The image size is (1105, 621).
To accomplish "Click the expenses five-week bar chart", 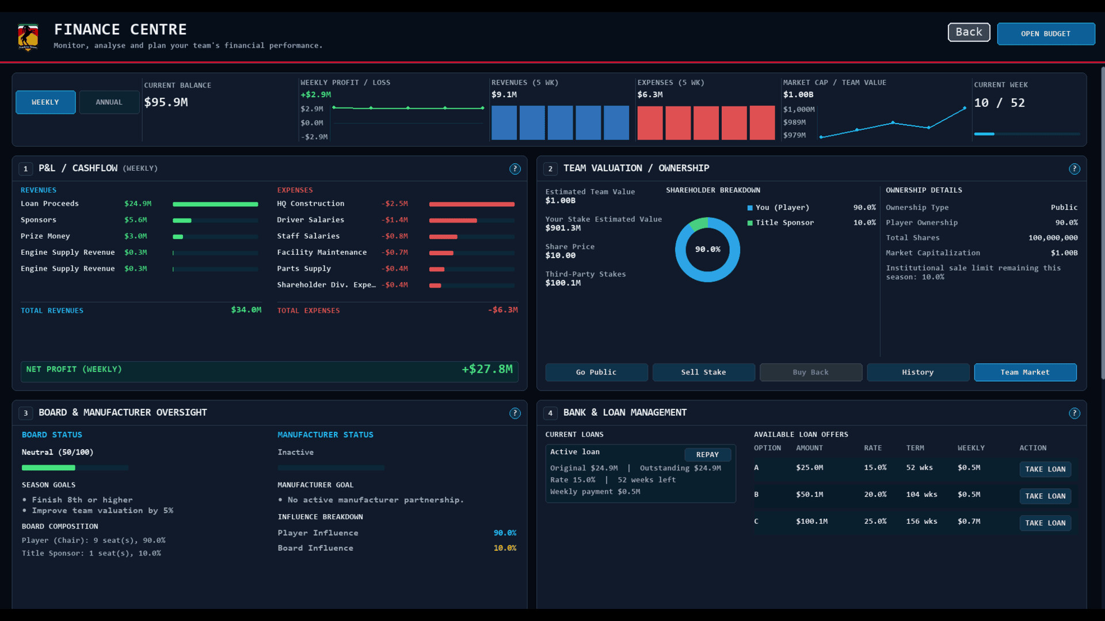I will tap(706, 122).
